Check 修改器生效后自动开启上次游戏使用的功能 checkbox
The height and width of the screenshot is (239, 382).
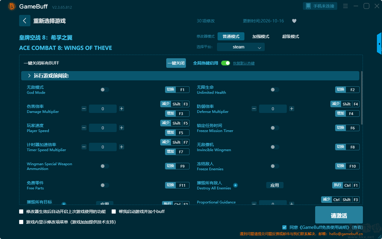click(21, 212)
